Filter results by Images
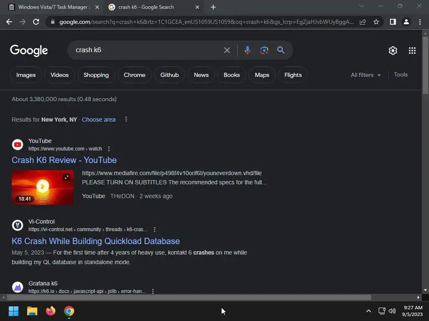The height and width of the screenshot is (321, 429). 26,75
